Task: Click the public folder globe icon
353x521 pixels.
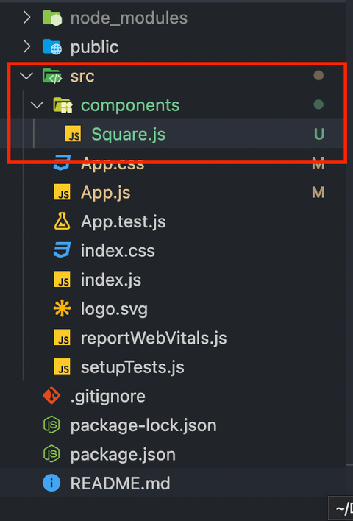Action: tap(52, 47)
